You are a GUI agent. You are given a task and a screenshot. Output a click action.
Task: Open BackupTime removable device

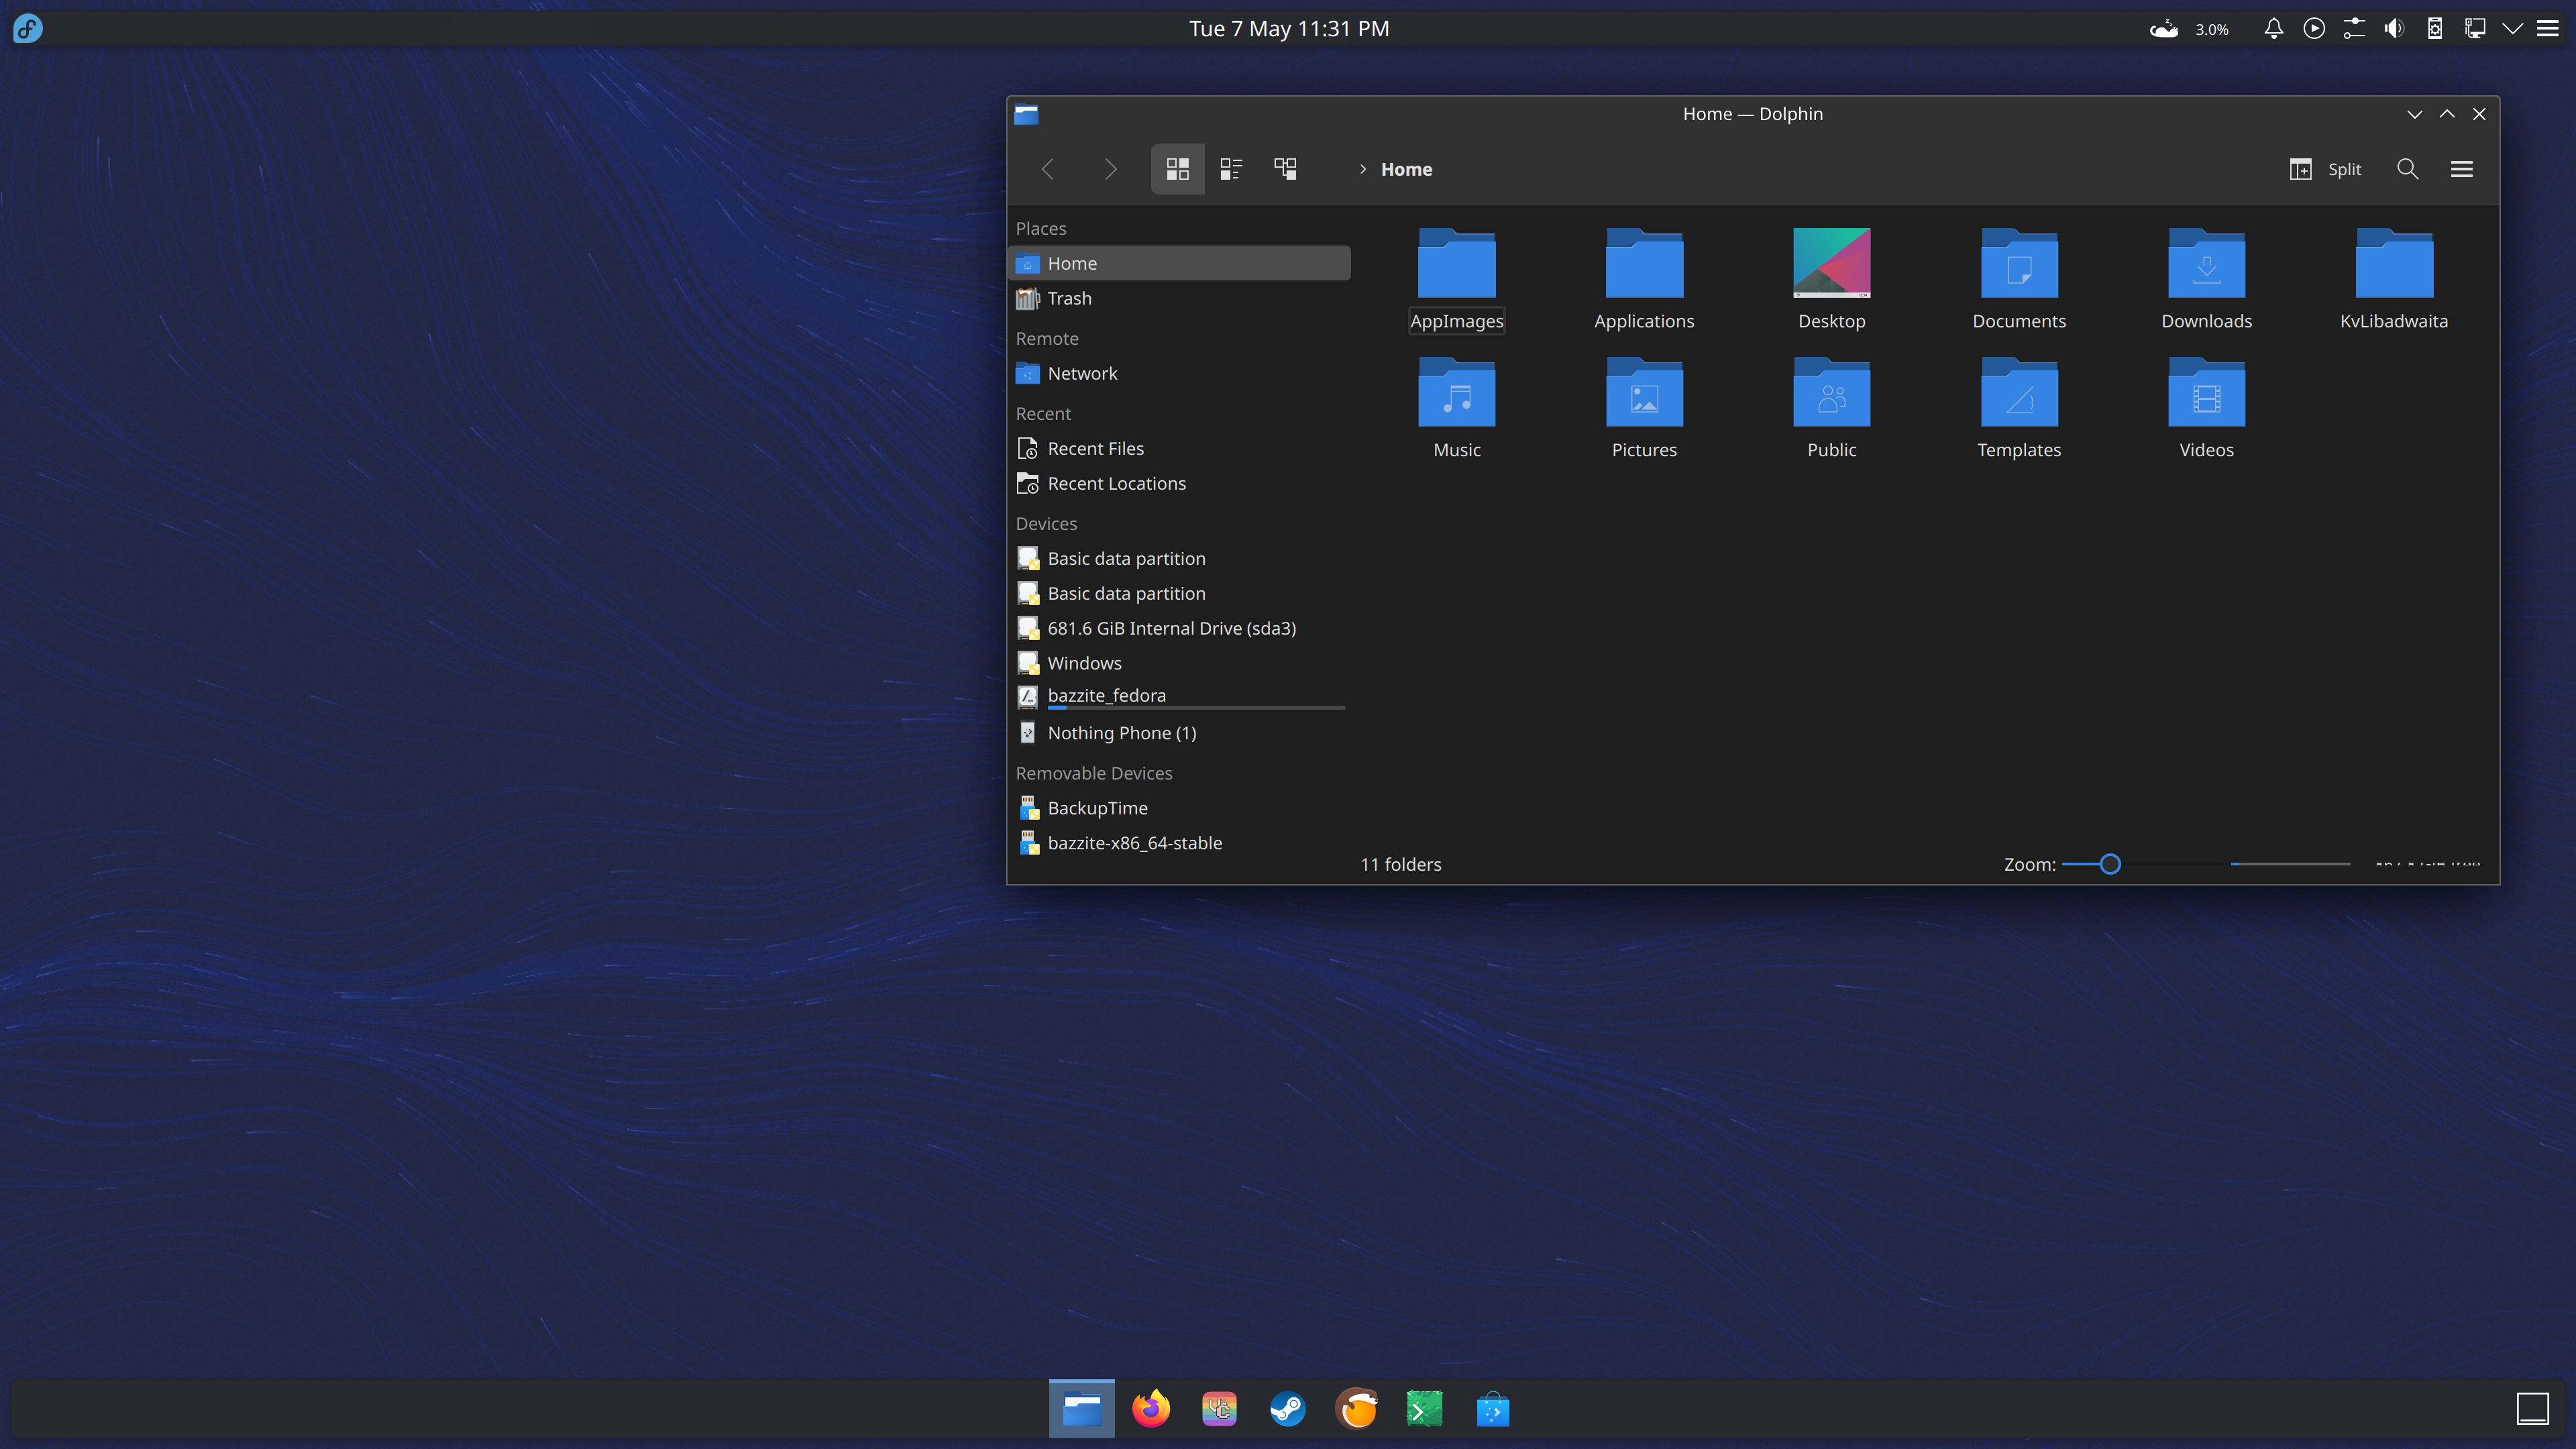click(x=1097, y=808)
